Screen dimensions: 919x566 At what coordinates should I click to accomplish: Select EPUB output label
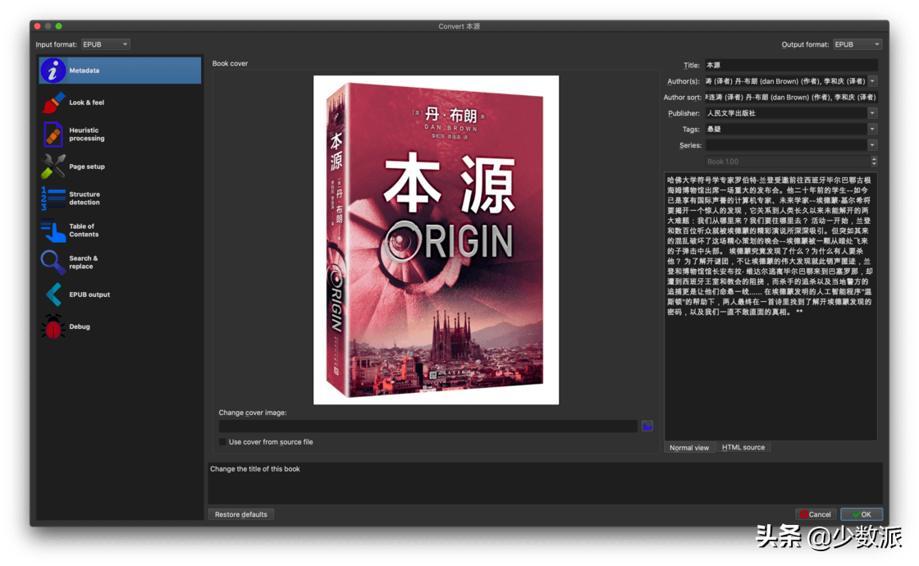tap(89, 294)
